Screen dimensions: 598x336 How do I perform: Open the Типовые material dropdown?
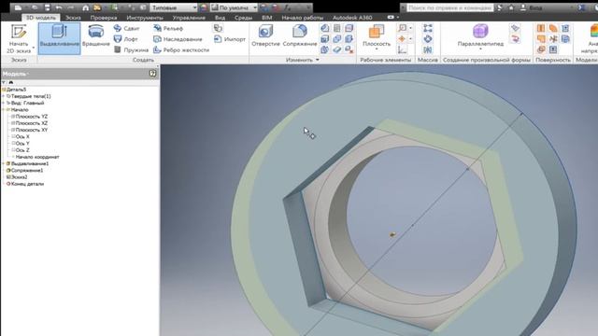click(175, 7)
